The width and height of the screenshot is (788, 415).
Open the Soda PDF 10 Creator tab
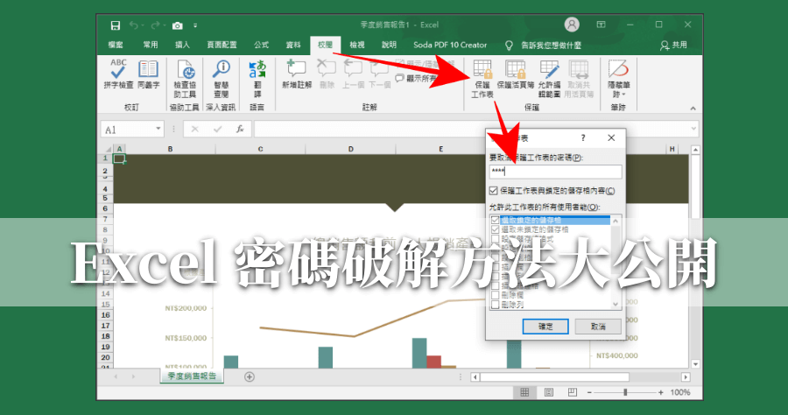pyautogui.click(x=450, y=46)
